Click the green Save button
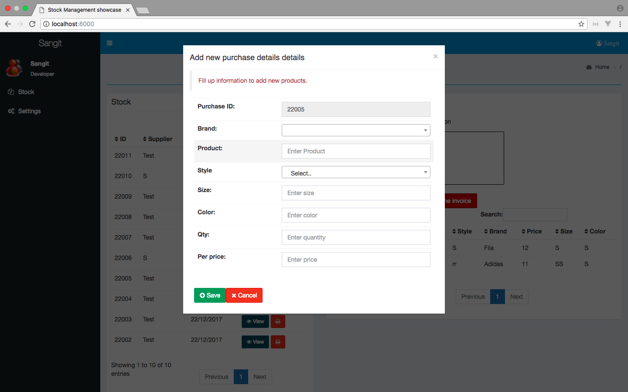628x392 pixels. (210, 295)
